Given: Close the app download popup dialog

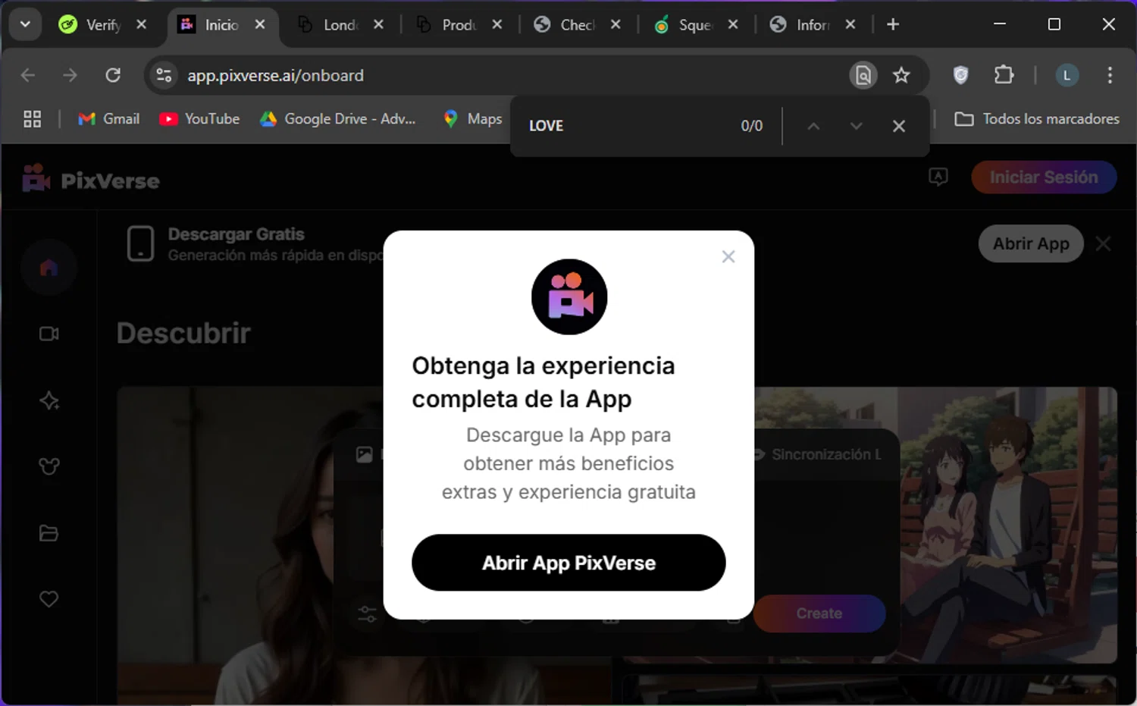Looking at the screenshot, I should tap(728, 257).
